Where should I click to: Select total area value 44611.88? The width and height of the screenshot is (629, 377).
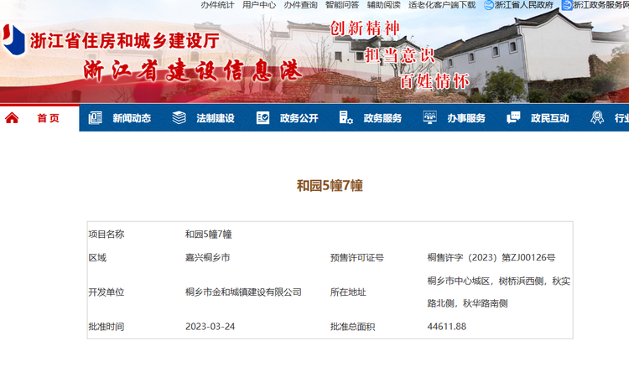[x=447, y=327]
